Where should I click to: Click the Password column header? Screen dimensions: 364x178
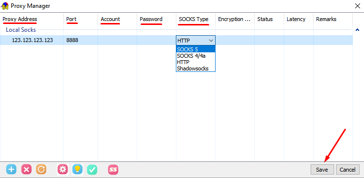pos(156,19)
